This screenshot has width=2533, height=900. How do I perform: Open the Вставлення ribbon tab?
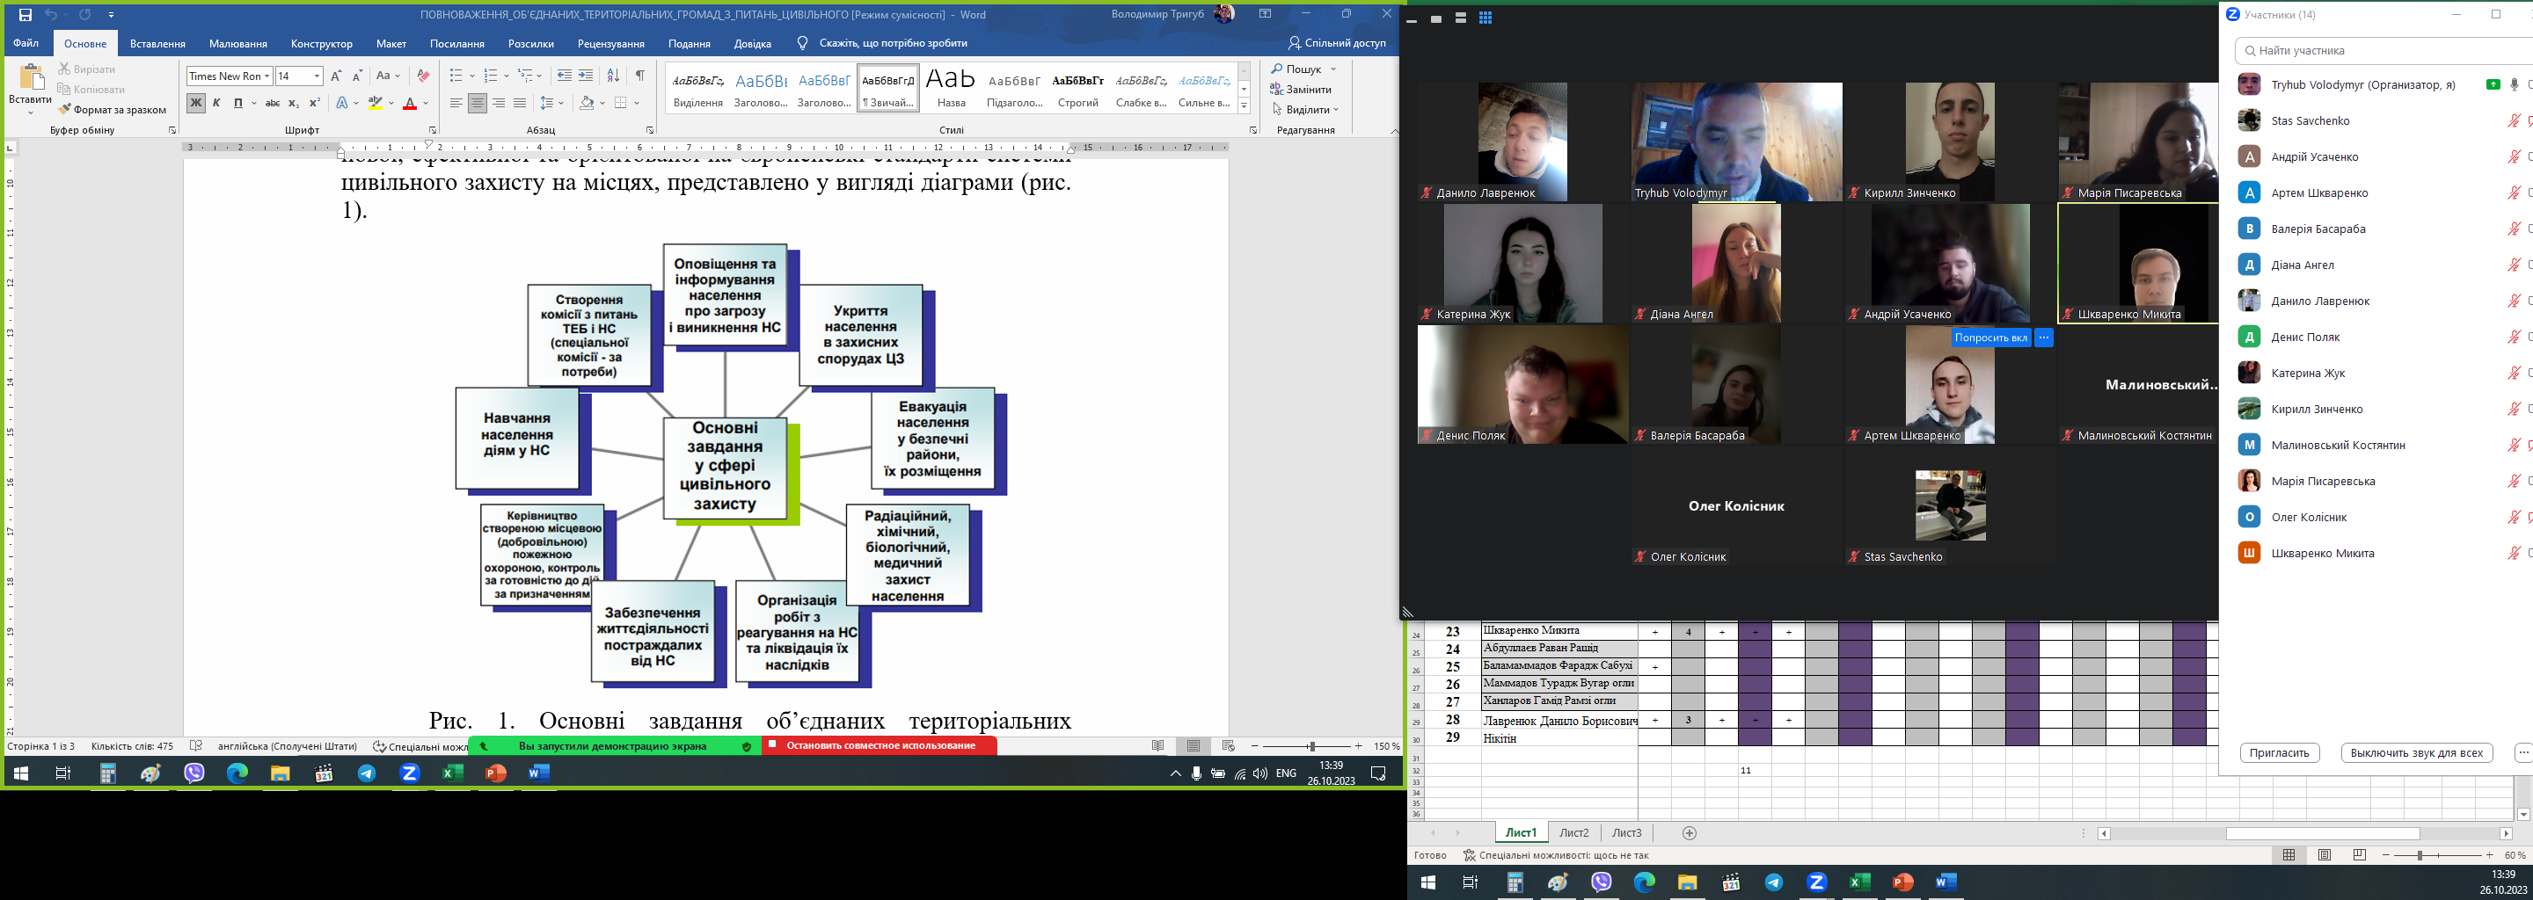coord(157,43)
